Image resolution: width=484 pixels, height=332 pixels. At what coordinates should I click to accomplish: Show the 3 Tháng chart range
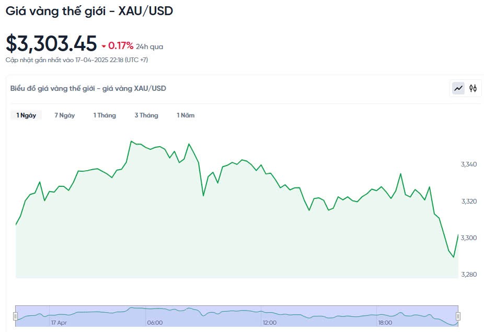point(146,115)
